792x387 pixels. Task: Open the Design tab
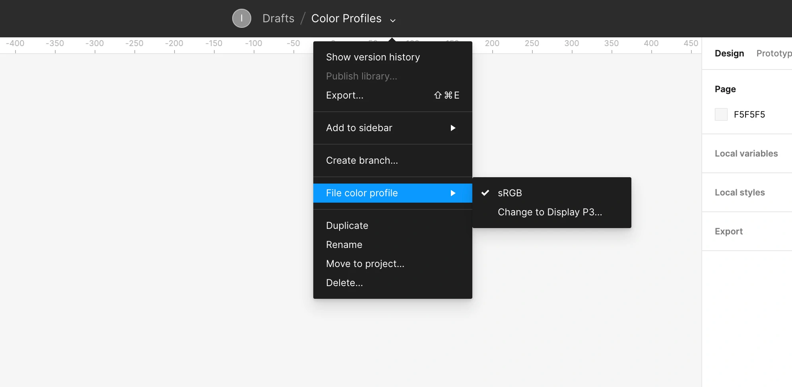coord(729,53)
